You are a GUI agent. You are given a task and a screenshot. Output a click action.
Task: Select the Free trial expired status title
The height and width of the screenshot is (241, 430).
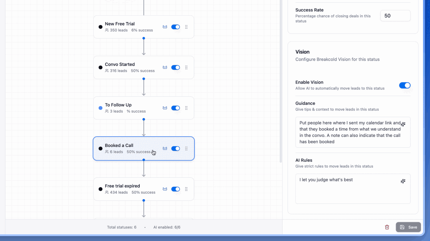coord(122,186)
